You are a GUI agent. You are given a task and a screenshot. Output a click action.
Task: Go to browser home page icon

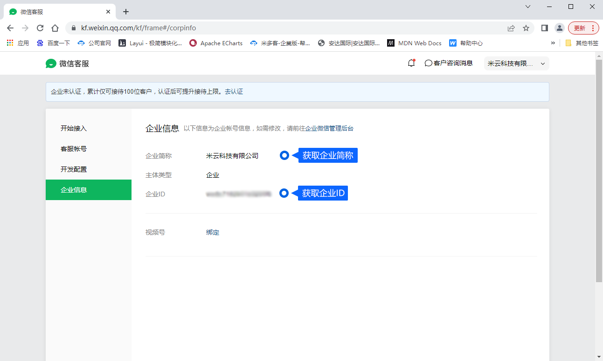tap(55, 28)
